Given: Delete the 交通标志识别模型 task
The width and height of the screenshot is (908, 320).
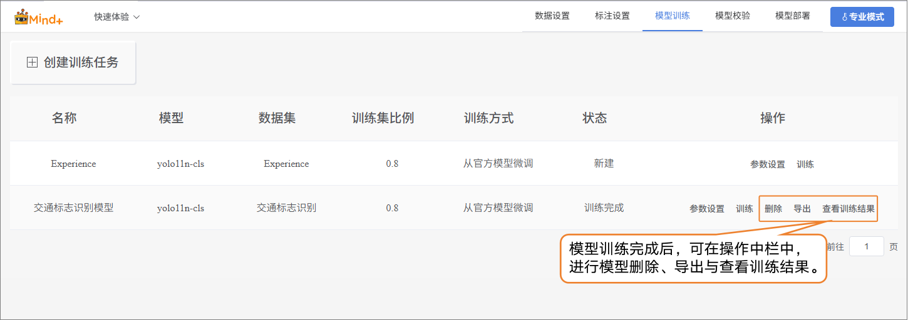Looking at the screenshot, I should coord(773,209).
